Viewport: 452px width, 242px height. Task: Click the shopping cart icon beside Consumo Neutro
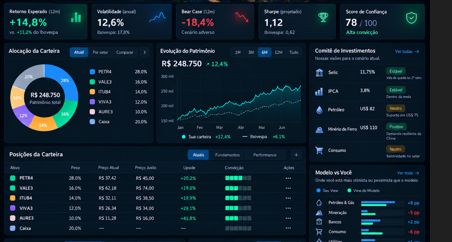319,150
